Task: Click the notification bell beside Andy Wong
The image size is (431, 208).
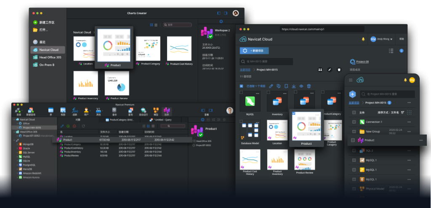Action: coord(363,39)
